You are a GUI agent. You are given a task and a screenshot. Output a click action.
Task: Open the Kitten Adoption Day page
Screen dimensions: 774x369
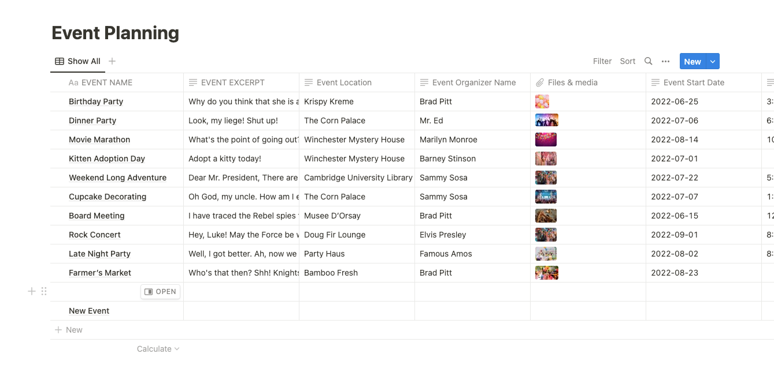107,159
